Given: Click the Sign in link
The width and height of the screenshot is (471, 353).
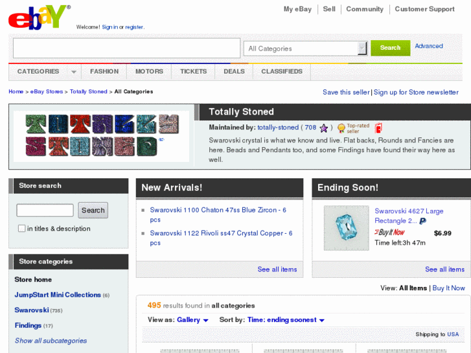Looking at the screenshot, I should [x=110, y=27].
